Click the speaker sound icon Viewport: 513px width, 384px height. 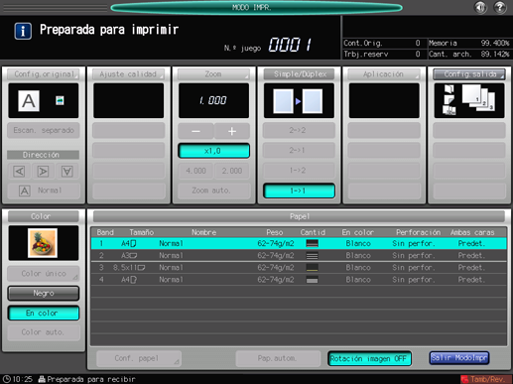click(480, 7)
